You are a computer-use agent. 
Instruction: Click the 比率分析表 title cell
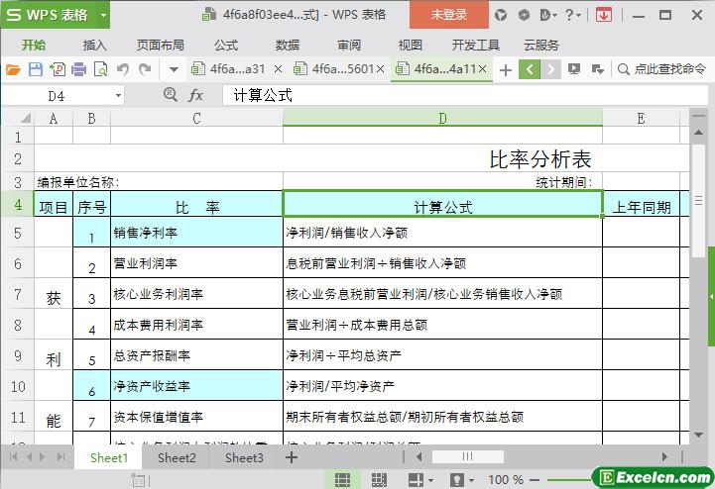(539, 159)
